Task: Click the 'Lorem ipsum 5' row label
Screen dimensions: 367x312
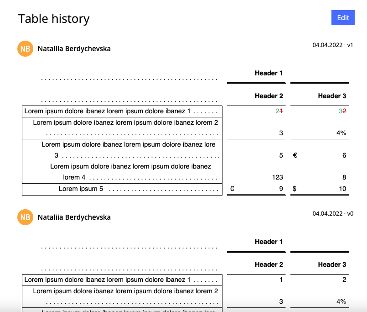Action: (122, 189)
